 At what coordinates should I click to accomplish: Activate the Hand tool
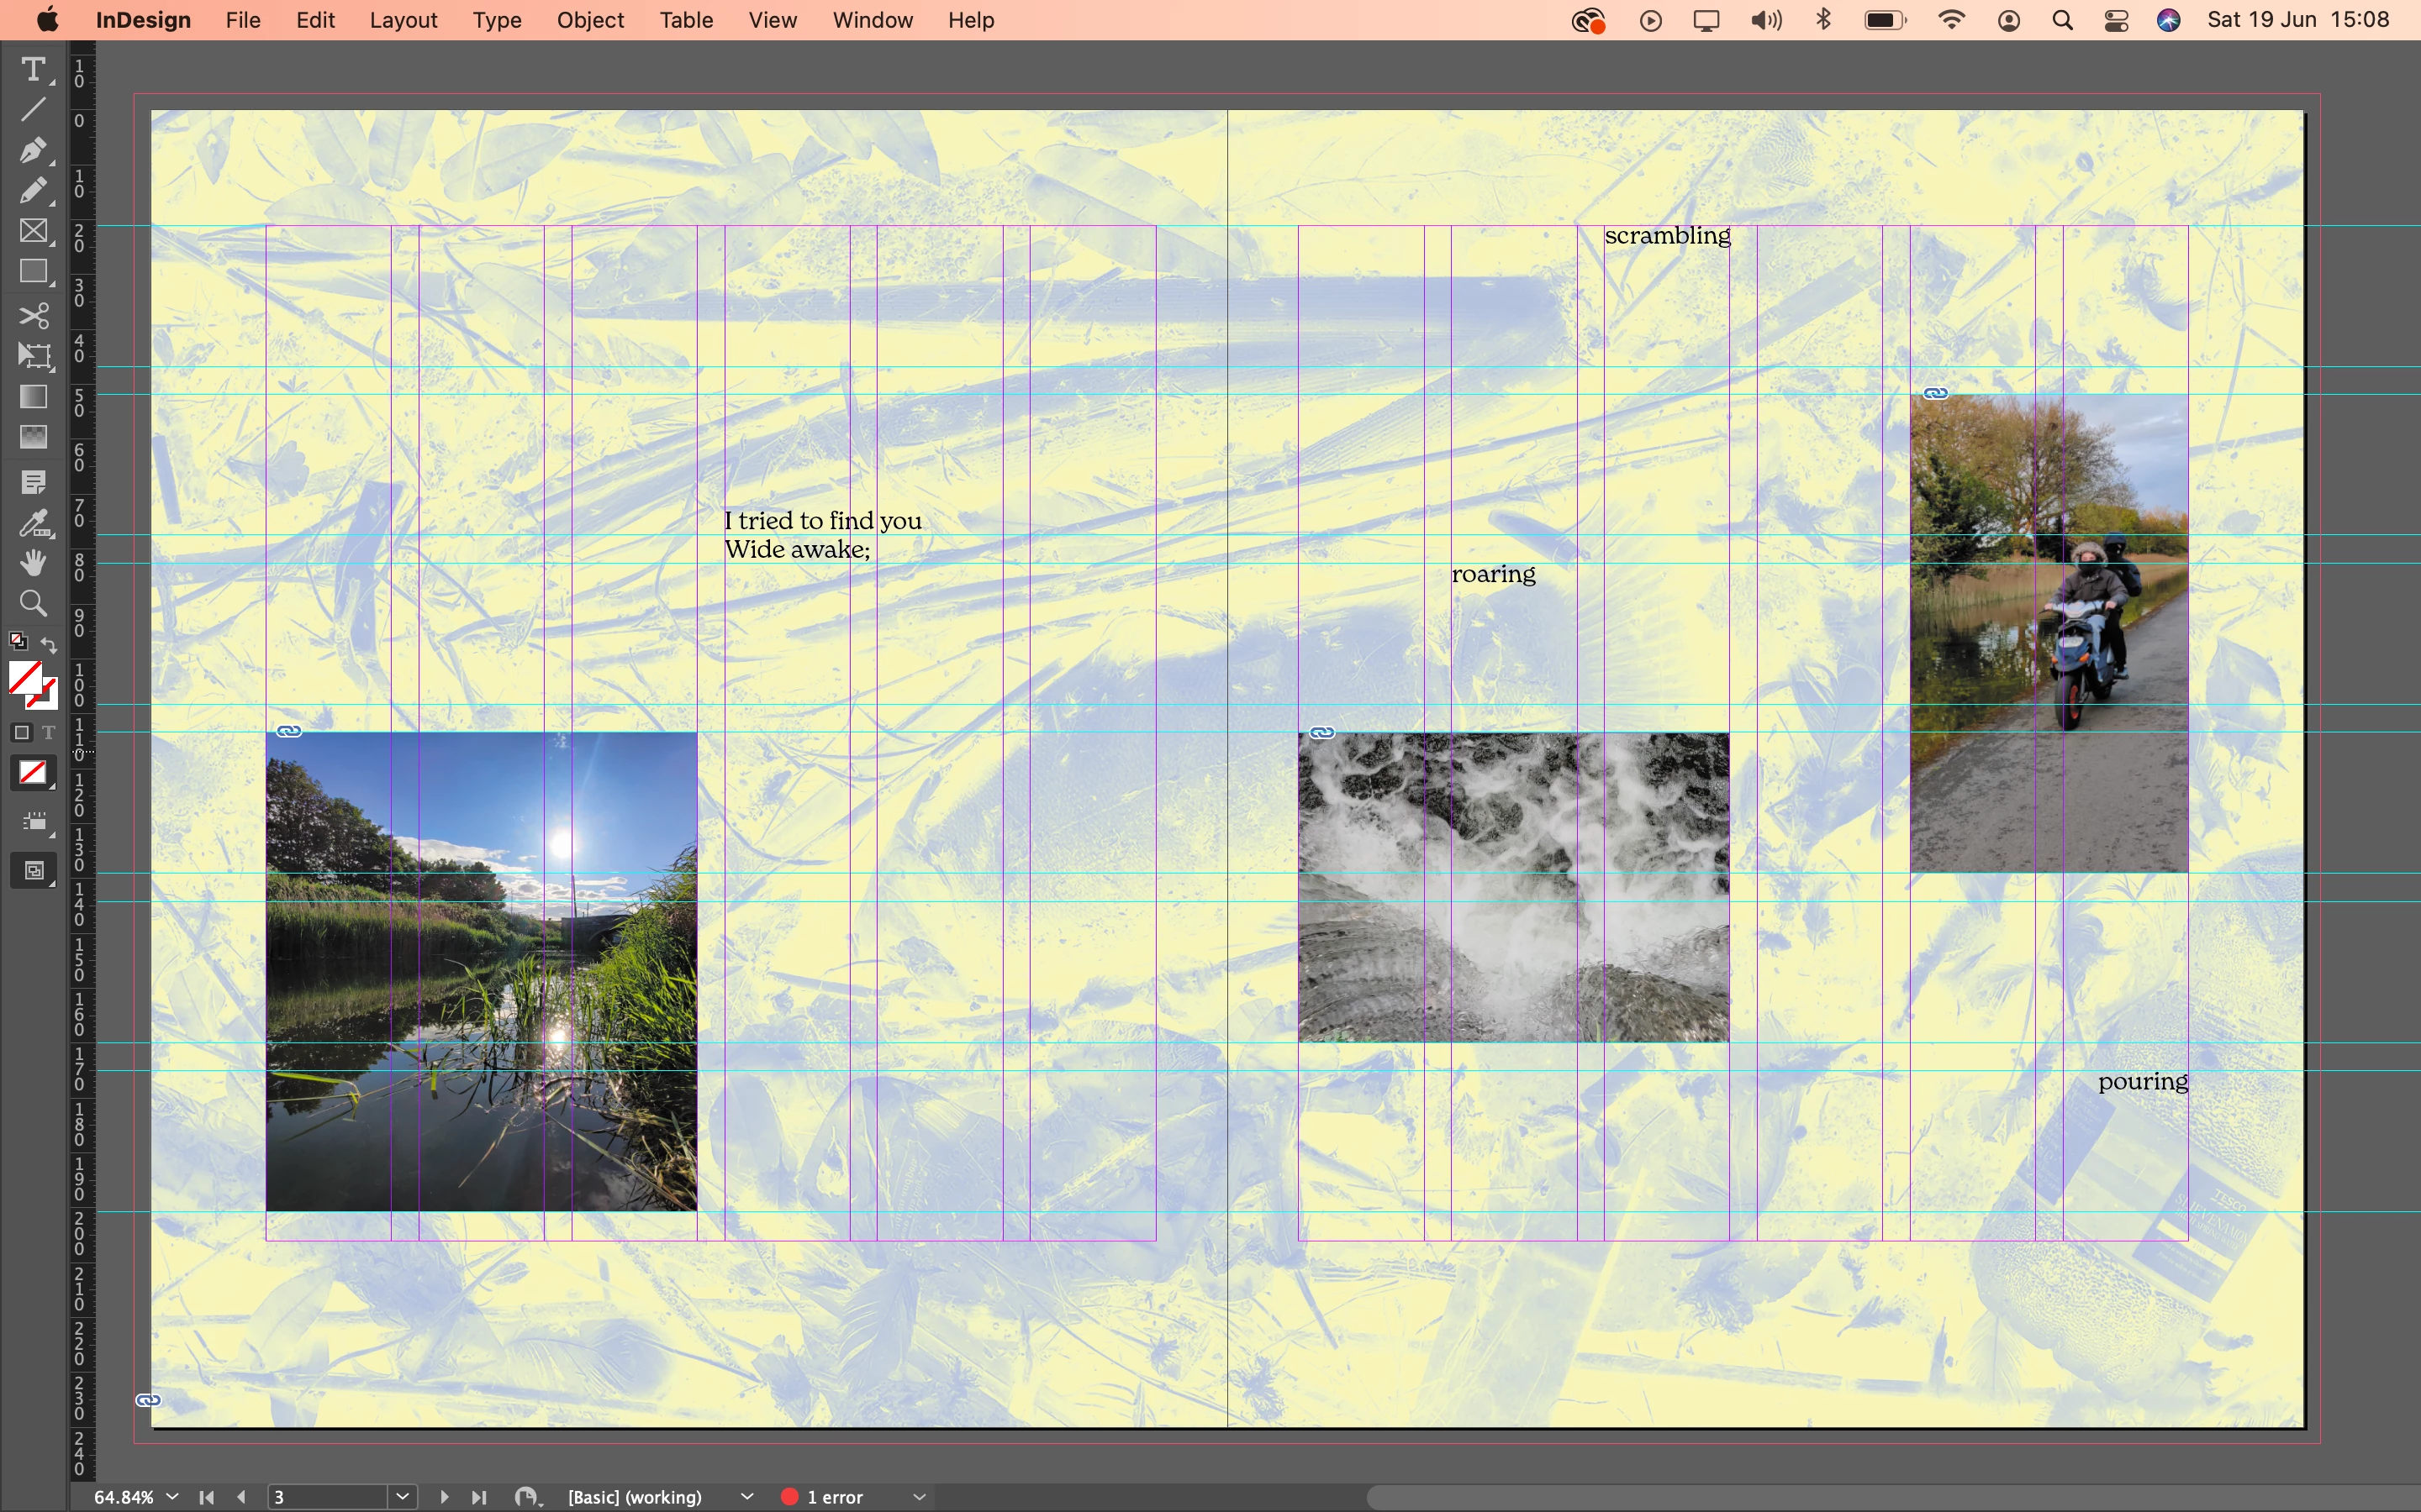click(x=33, y=563)
